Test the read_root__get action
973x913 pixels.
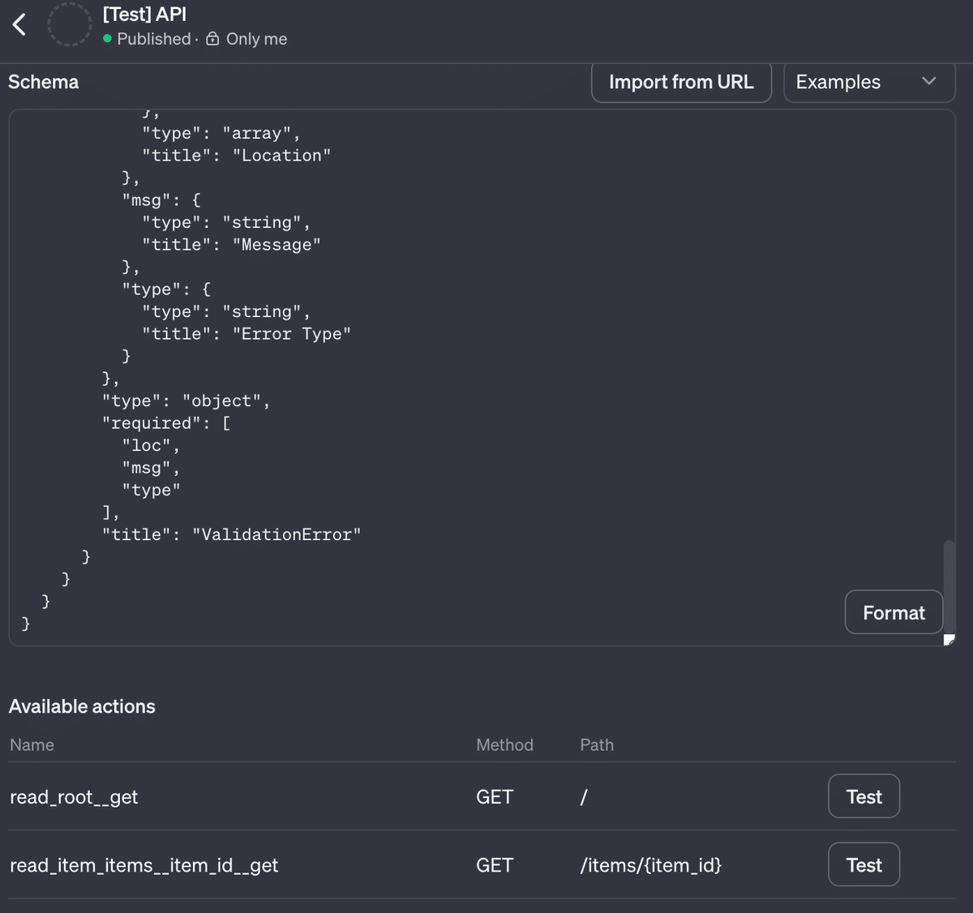(864, 796)
